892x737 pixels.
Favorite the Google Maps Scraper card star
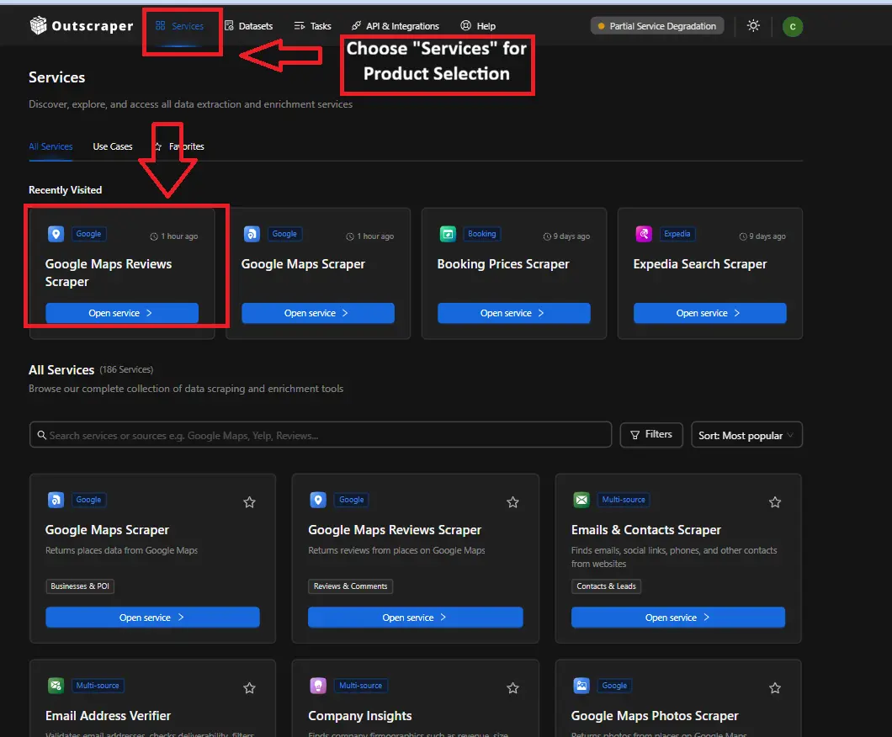[249, 502]
